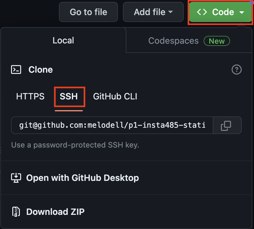Screen dimensions: 254x229
Task: Click Open with GitHub Desktop text
Action: 83,178
